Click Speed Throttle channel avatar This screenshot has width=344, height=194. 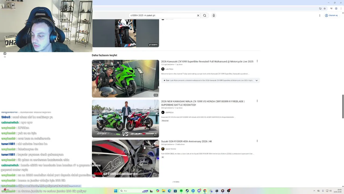(x=163, y=149)
